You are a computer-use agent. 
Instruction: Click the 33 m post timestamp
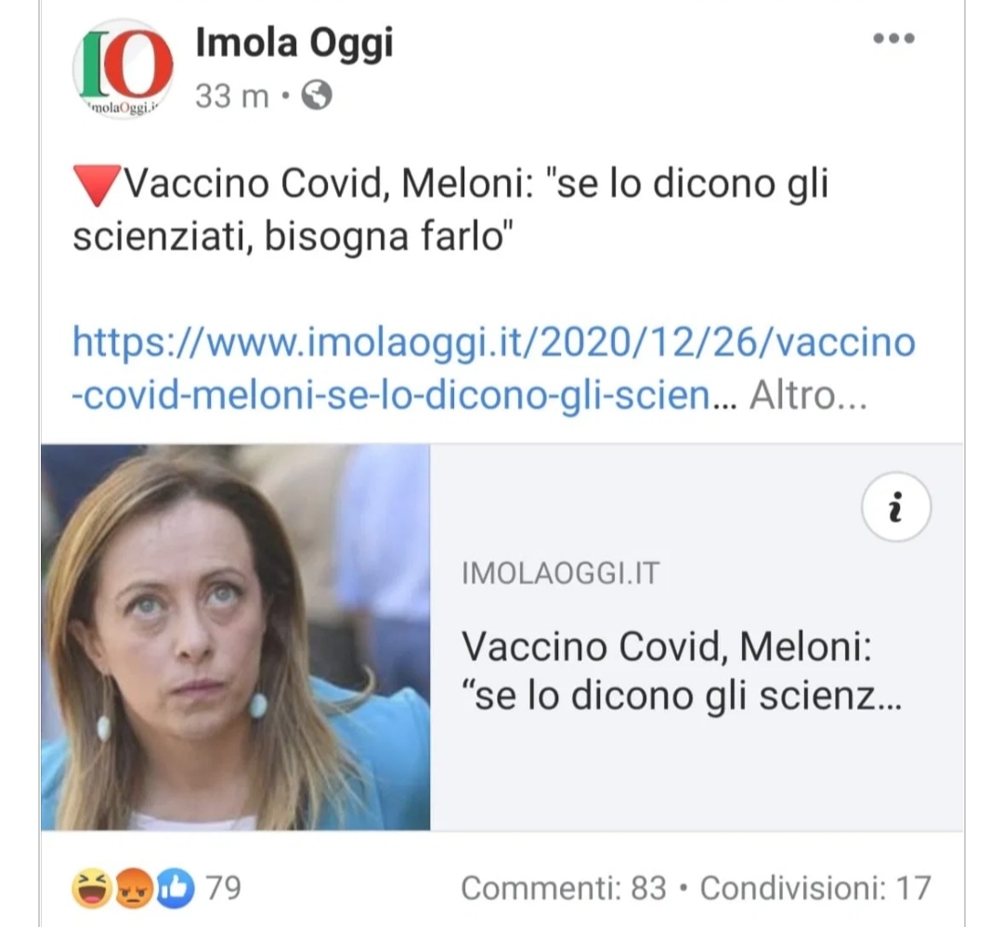click(x=231, y=95)
